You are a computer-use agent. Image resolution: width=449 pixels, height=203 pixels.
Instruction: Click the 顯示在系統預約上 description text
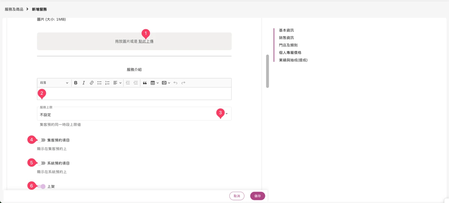[52, 172]
